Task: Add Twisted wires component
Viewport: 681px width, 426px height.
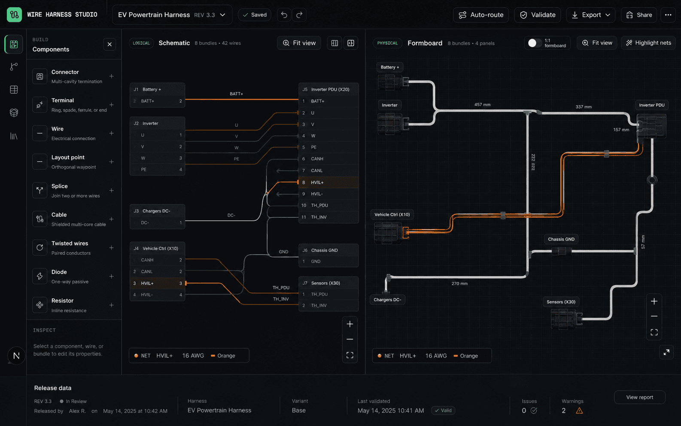Action: (x=111, y=248)
